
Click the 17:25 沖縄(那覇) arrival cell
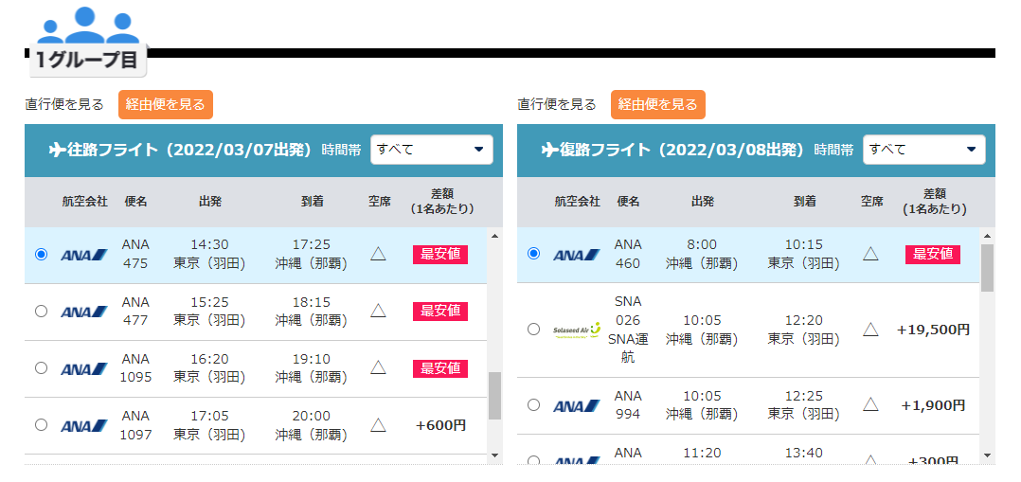(x=312, y=254)
